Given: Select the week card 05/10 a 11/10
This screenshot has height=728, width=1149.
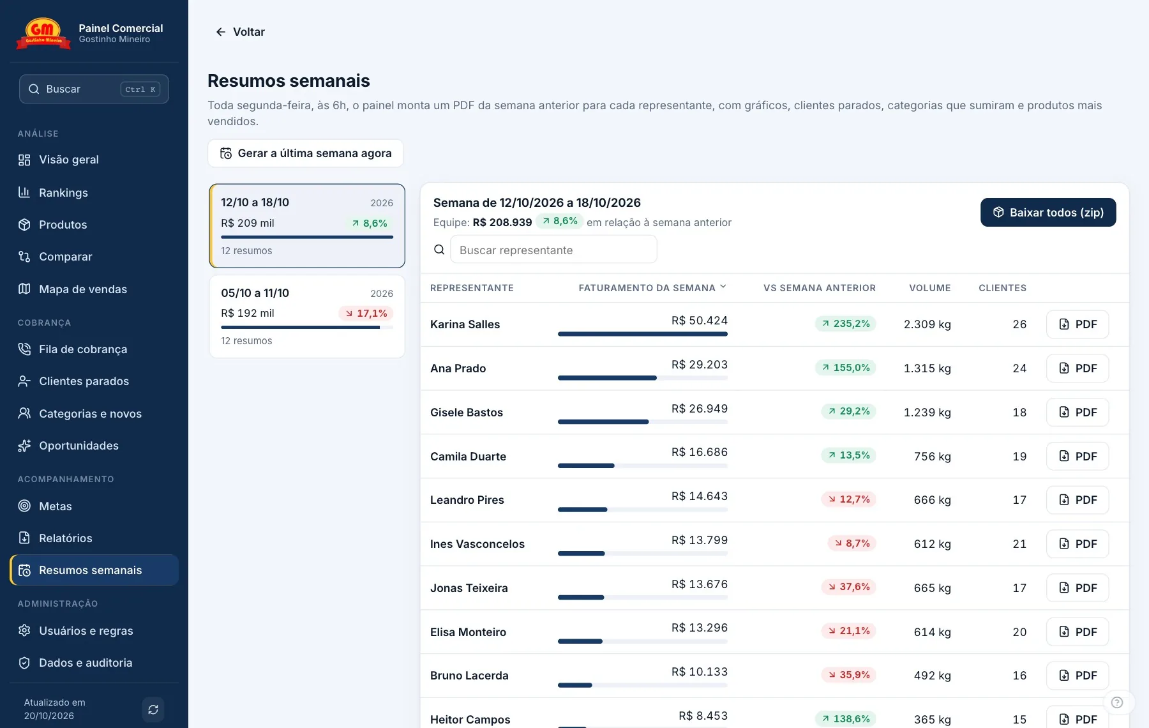Looking at the screenshot, I should click(x=307, y=316).
